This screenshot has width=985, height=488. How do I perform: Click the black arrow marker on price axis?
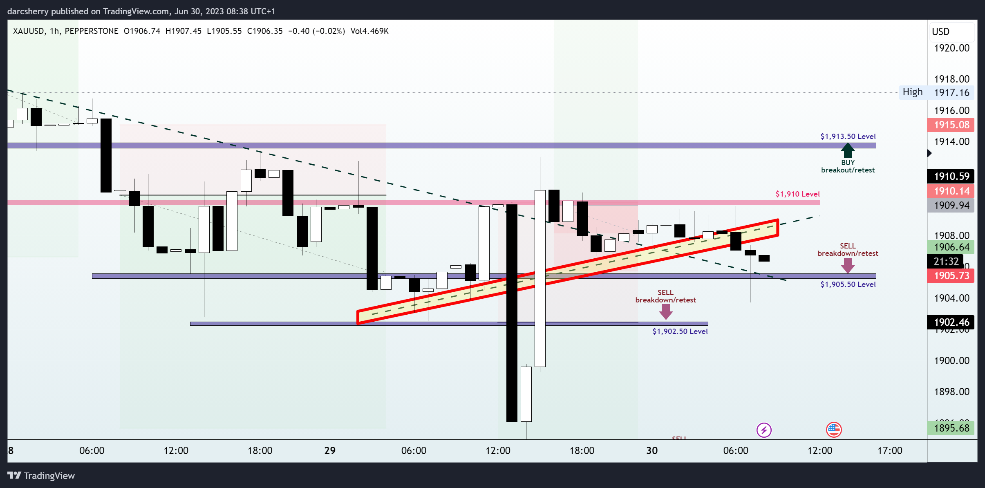929,153
